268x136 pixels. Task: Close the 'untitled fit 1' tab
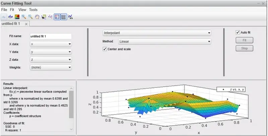tap(26, 24)
